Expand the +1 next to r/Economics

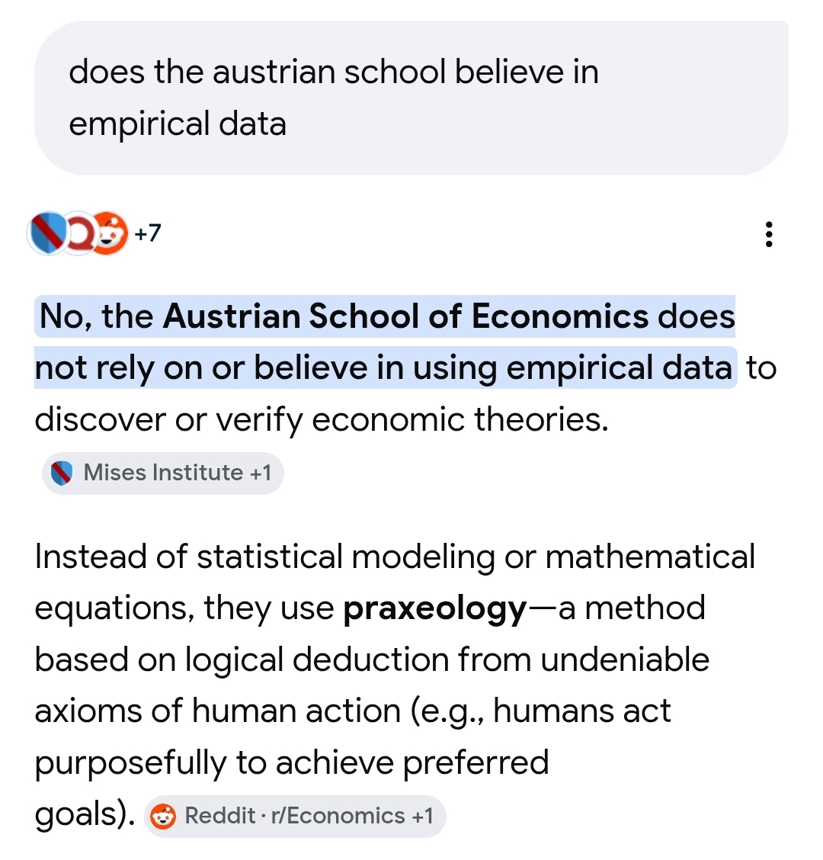click(x=422, y=816)
